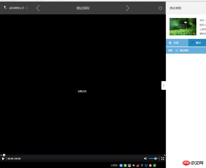Click the volume slider handle

pos(156,159)
